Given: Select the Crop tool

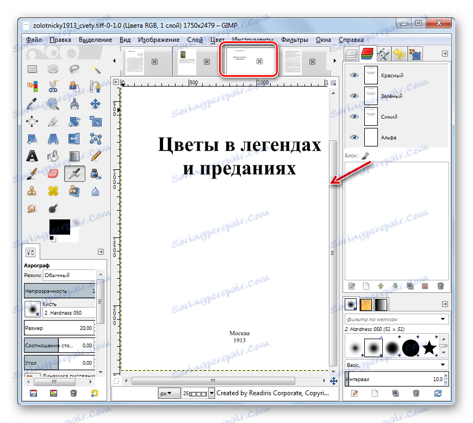Looking at the screenshot, I should 53,121.
